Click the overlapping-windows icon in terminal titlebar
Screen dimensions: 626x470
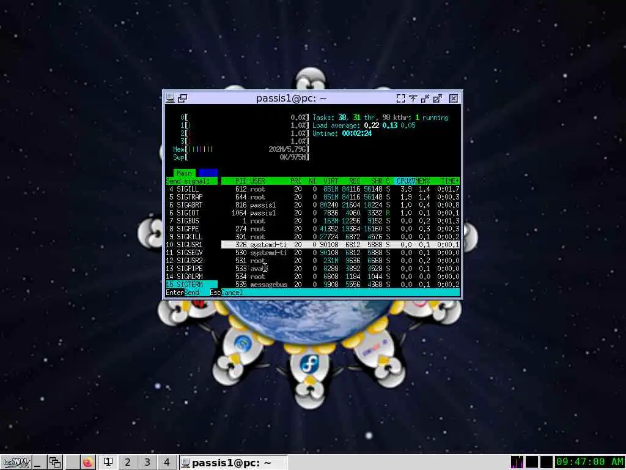point(182,98)
